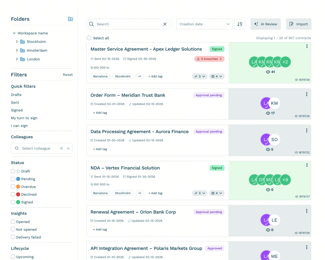Enable the Overdue status filter
Screen dimensions: 325x260
[13, 187]
